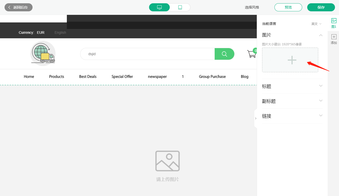Open the Special Offer nav item
This screenshot has width=339, height=196.
(122, 77)
